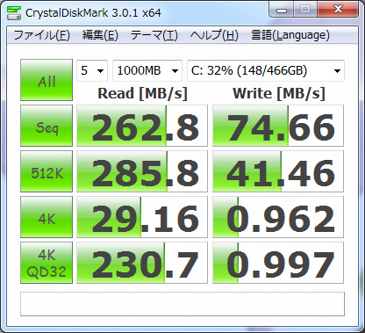The height and width of the screenshot is (333, 365).
Task: Start the 4K random test
Action: [x=47, y=217]
